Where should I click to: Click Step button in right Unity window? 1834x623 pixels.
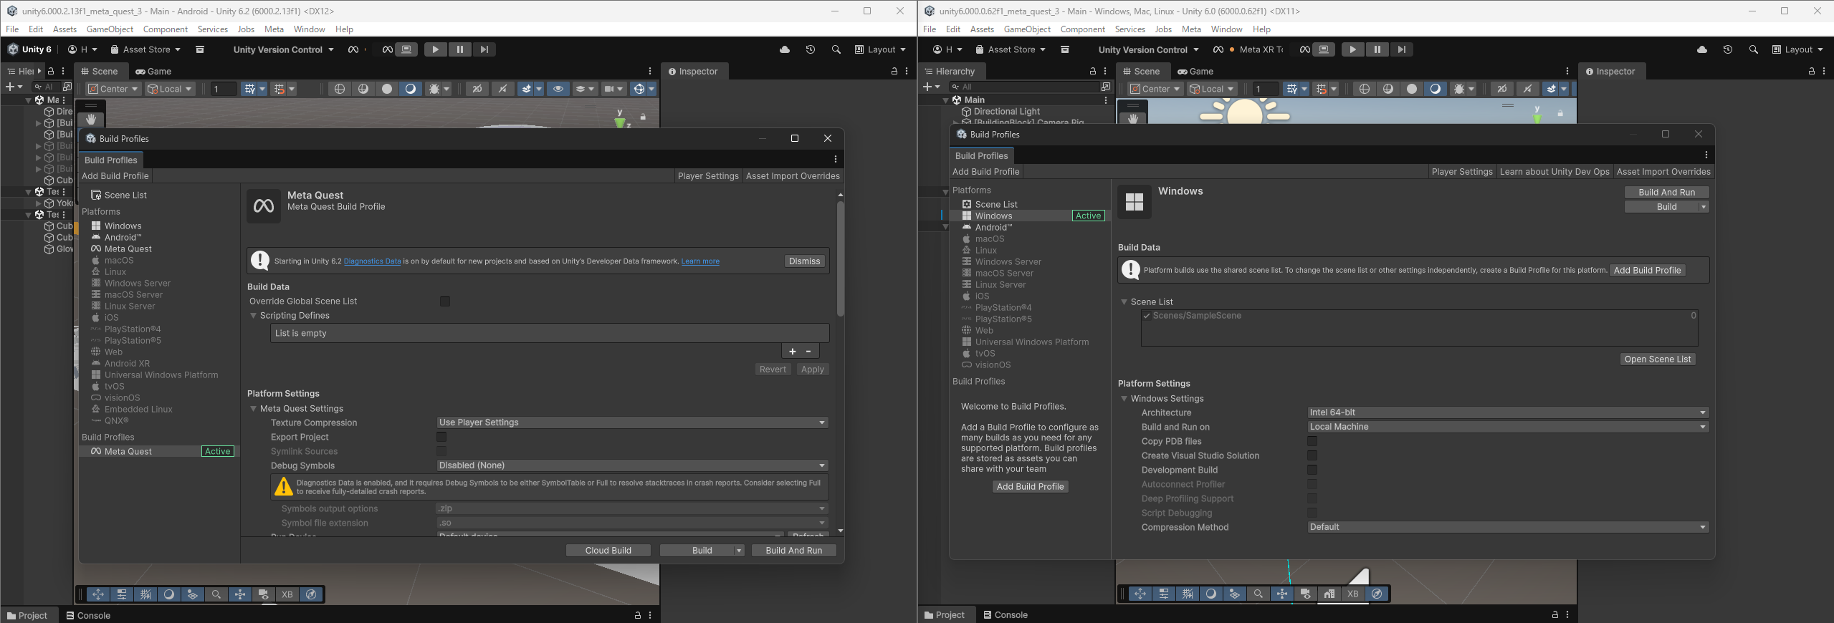(x=1401, y=49)
